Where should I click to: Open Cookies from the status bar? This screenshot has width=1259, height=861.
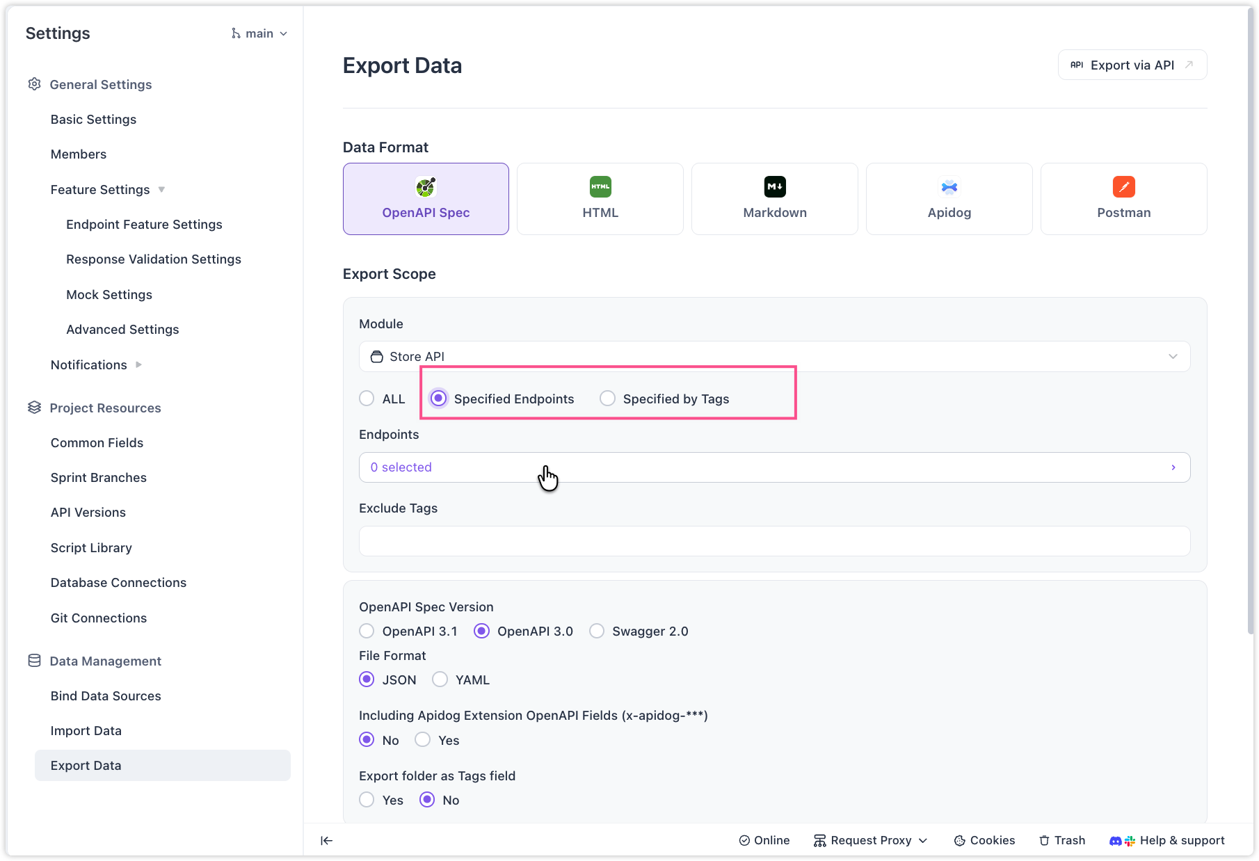pyautogui.click(x=984, y=840)
